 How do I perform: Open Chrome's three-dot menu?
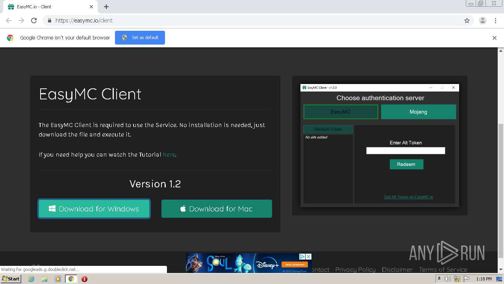point(495,21)
